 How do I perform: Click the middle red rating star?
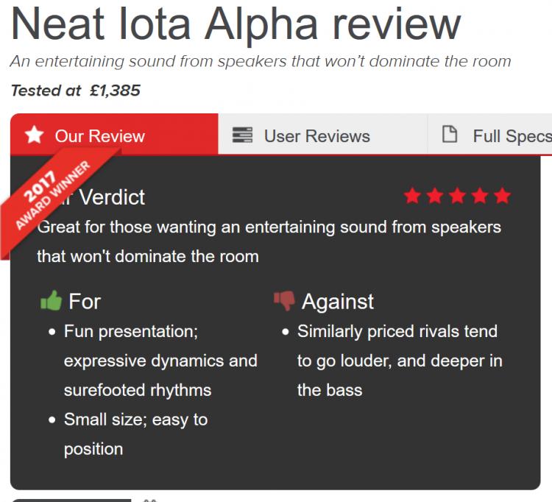[x=457, y=196]
